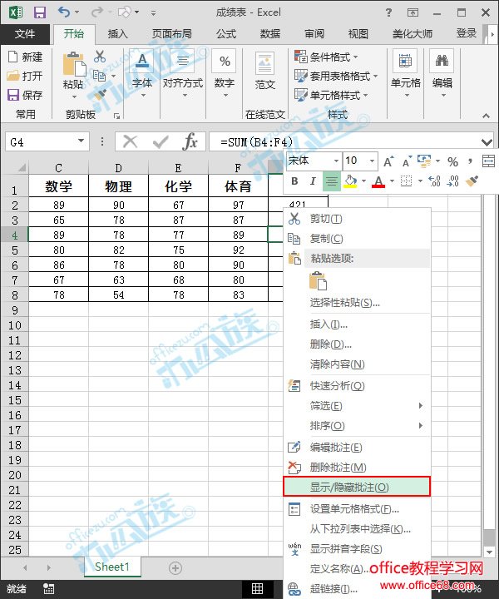Screen dimensions: 499x599
Task: Select column header D
Action: pos(118,168)
